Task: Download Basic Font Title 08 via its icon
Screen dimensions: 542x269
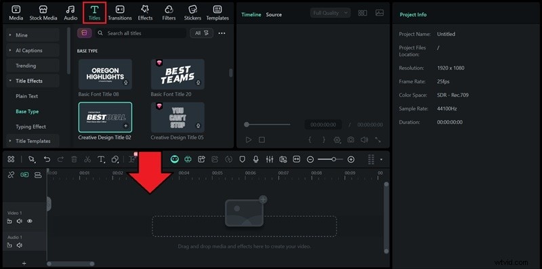Action: coord(126,83)
